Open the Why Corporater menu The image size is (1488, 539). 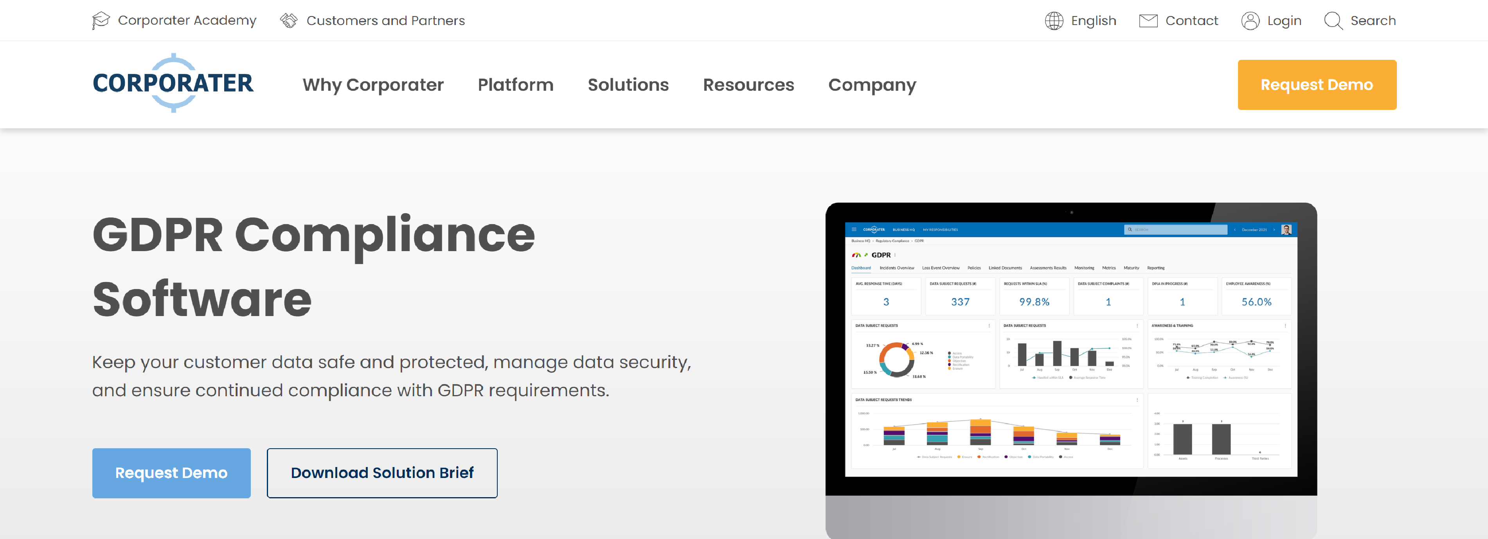click(x=373, y=85)
